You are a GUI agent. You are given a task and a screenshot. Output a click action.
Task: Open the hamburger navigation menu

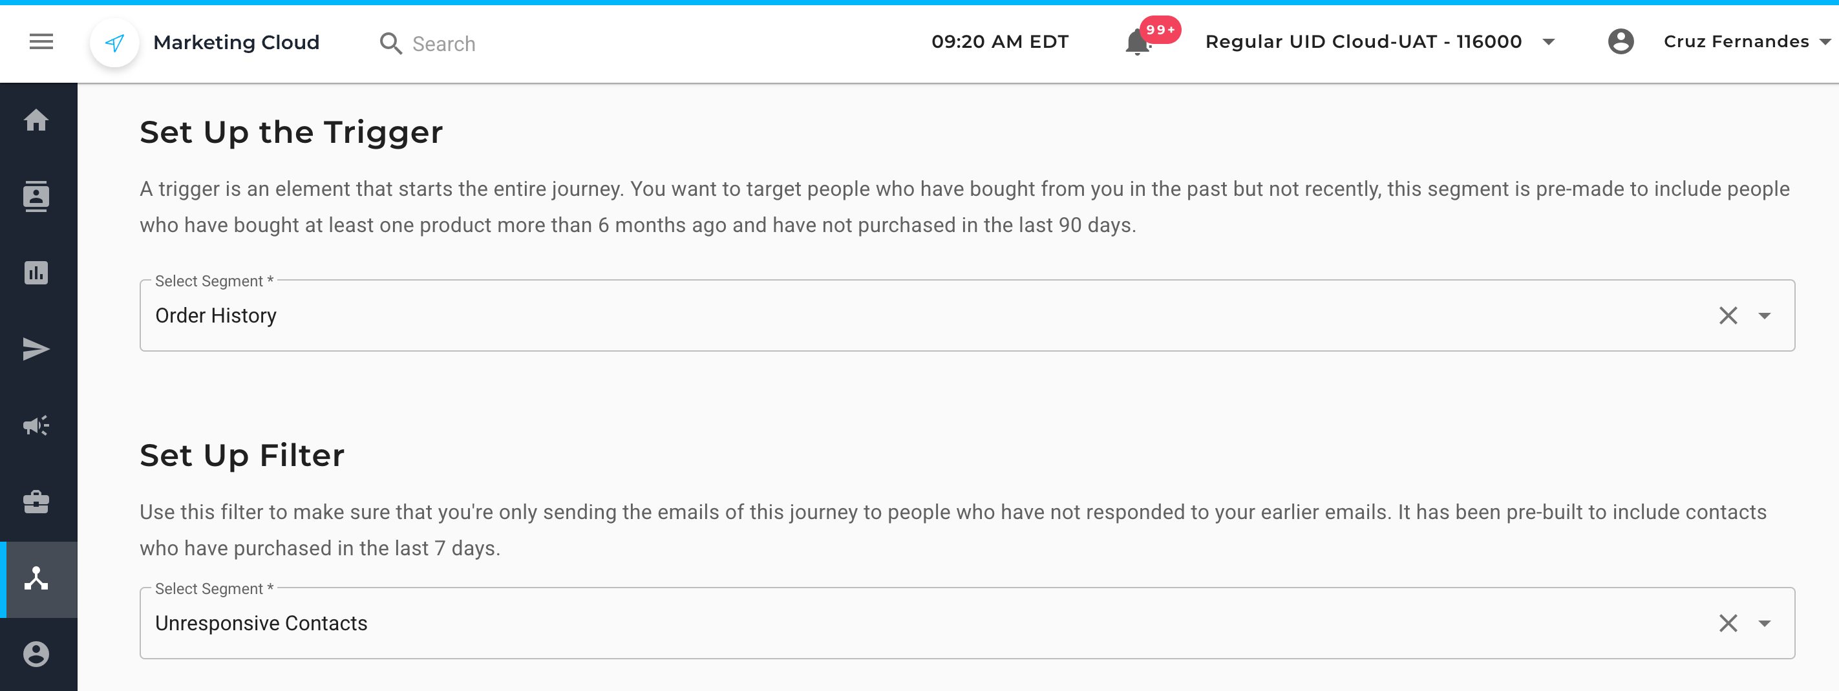(41, 42)
